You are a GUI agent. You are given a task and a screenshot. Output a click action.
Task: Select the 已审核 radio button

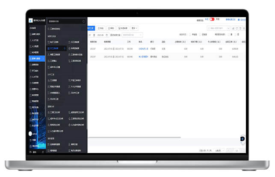pyautogui.click(x=200, y=35)
